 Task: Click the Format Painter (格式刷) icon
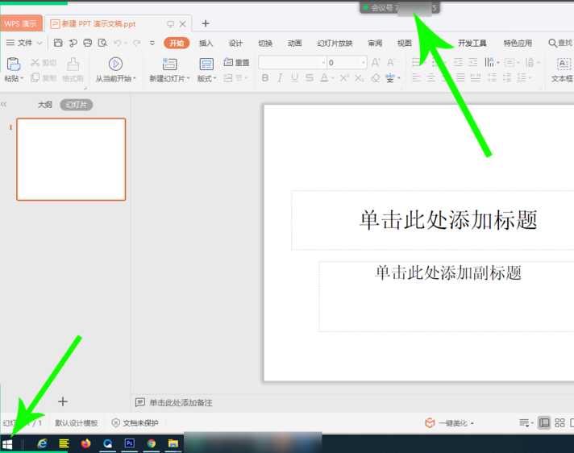coord(73,64)
